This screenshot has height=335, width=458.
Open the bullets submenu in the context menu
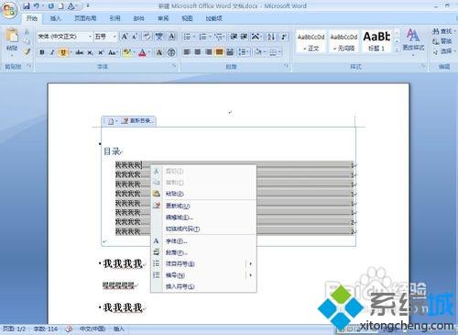point(203,263)
